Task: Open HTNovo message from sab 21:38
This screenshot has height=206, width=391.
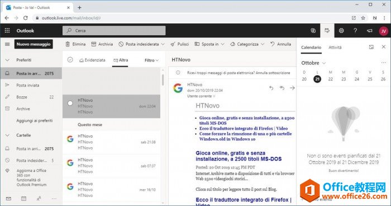Action: point(112,142)
